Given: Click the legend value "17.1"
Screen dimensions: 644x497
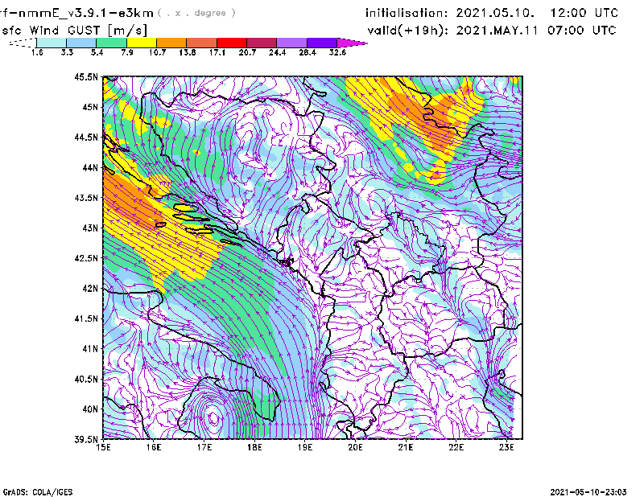Looking at the screenshot, I should point(217,52).
